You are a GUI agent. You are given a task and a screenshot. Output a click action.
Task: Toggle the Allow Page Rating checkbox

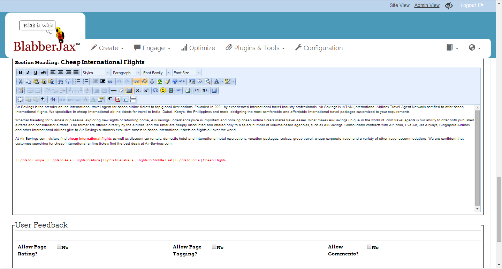tap(59, 247)
